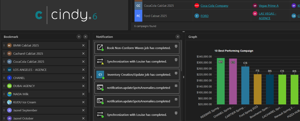Remove the NADA Milk bookmark

(x=83, y=94)
